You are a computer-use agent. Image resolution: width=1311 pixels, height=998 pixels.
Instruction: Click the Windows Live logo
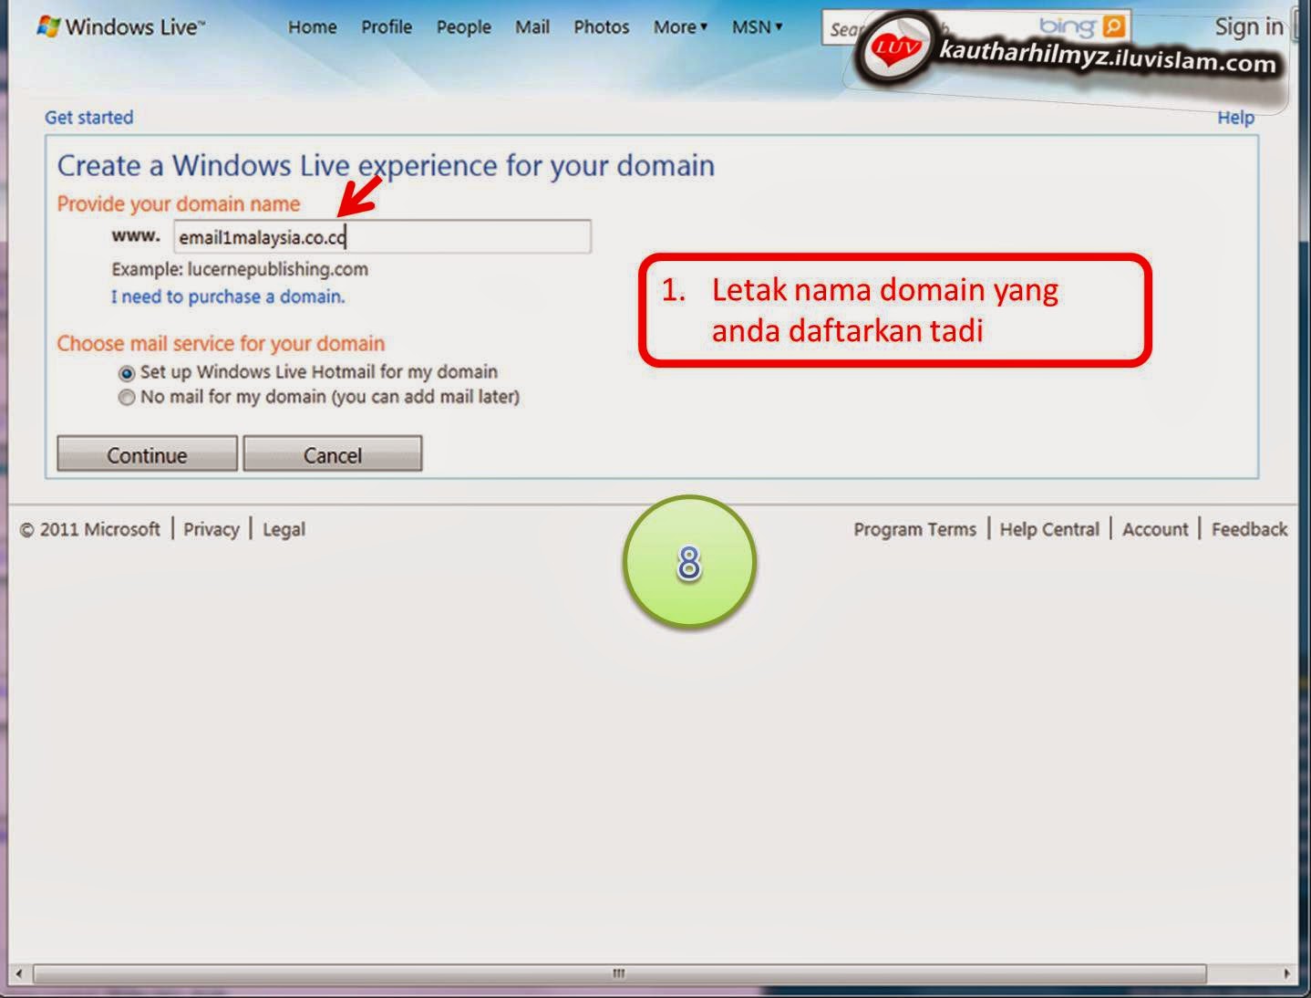(121, 26)
